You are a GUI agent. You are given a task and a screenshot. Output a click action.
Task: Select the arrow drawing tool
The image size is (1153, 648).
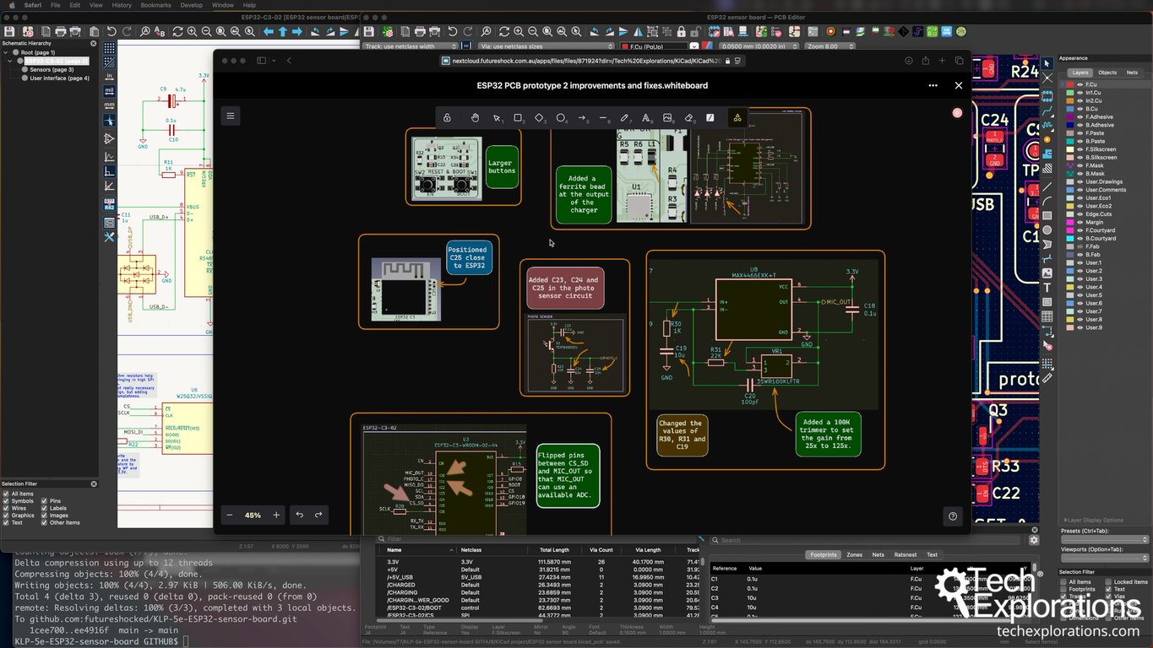coord(582,118)
